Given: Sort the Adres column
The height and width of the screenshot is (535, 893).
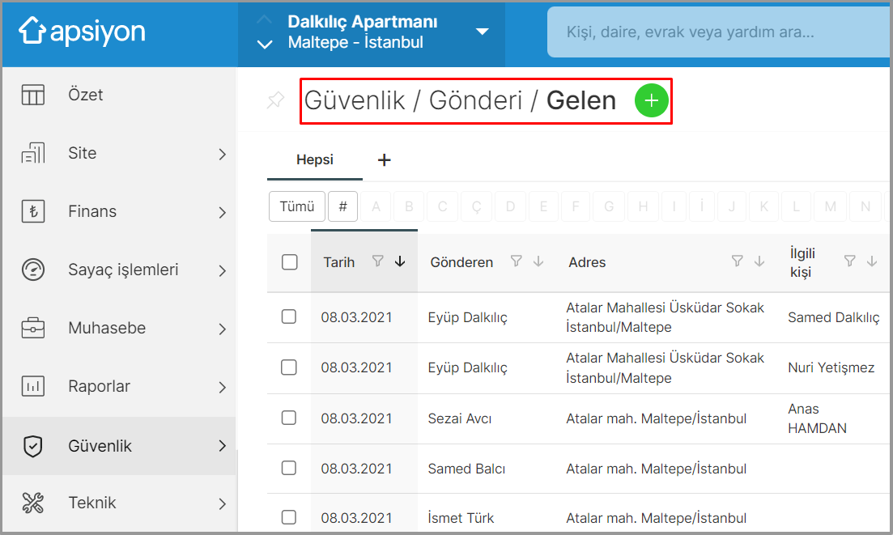Looking at the screenshot, I should pyautogui.click(x=759, y=261).
